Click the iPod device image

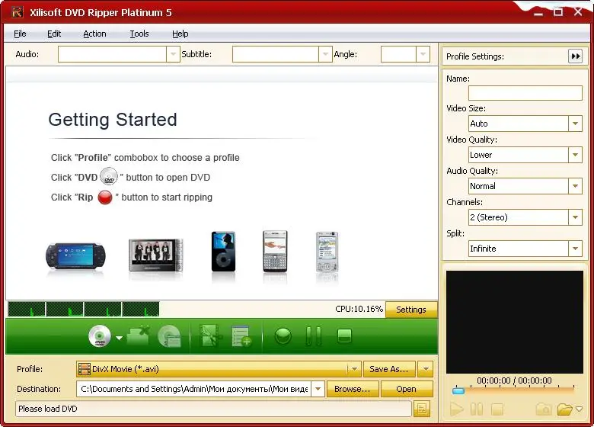tap(223, 251)
